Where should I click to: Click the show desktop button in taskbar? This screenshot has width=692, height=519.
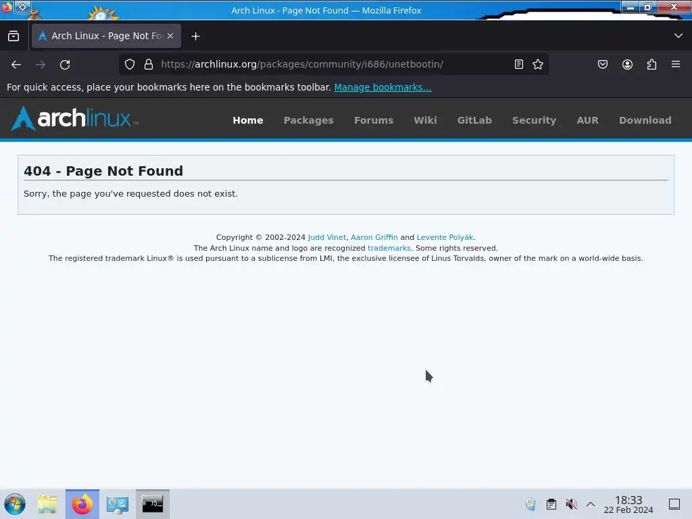click(x=674, y=504)
